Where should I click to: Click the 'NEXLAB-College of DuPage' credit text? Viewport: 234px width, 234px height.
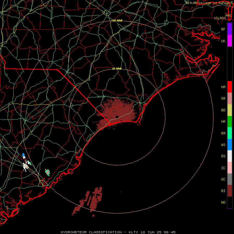tap(207, 3)
